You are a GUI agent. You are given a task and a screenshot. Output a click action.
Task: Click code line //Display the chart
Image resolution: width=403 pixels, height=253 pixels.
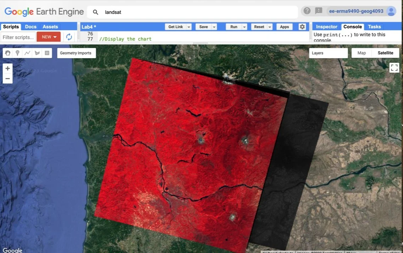[x=125, y=39]
